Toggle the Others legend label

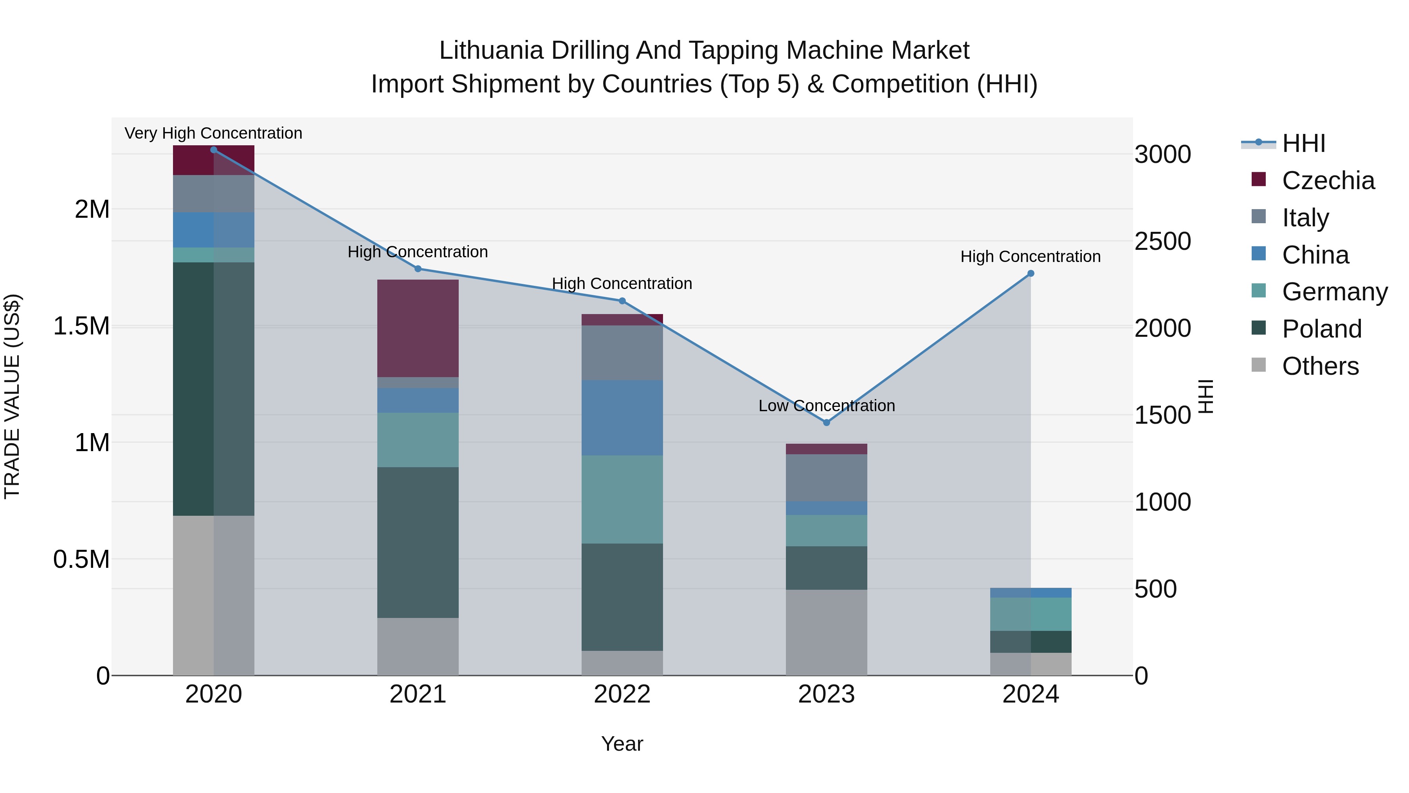point(1321,366)
